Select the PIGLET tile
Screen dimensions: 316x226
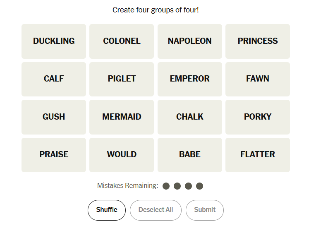coord(122,79)
